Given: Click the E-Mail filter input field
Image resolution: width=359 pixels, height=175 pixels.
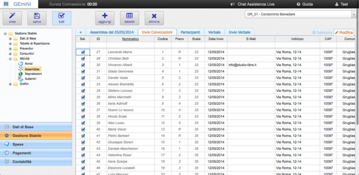Looking at the screenshot, I should click(x=251, y=45).
